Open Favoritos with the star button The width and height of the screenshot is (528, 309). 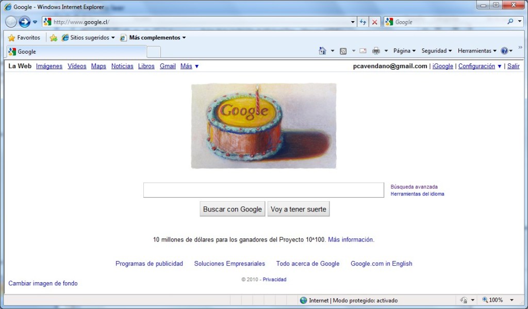pyautogui.click(x=24, y=38)
